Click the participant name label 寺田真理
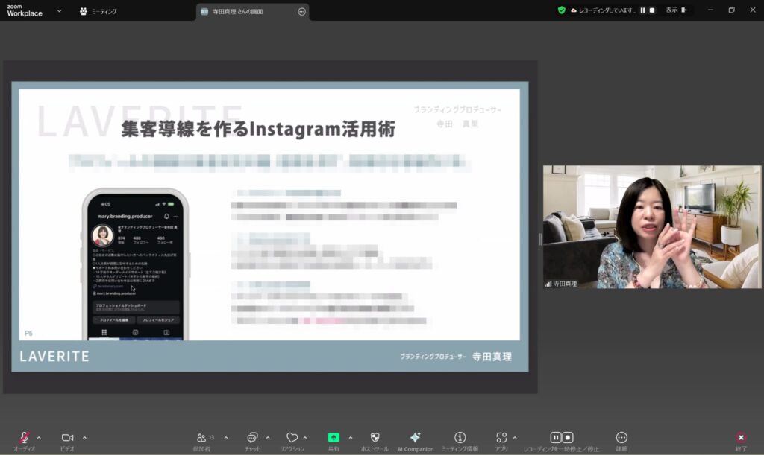The width and height of the screenshot is (764, 455). pyautogui.click(x=565, y=284)
